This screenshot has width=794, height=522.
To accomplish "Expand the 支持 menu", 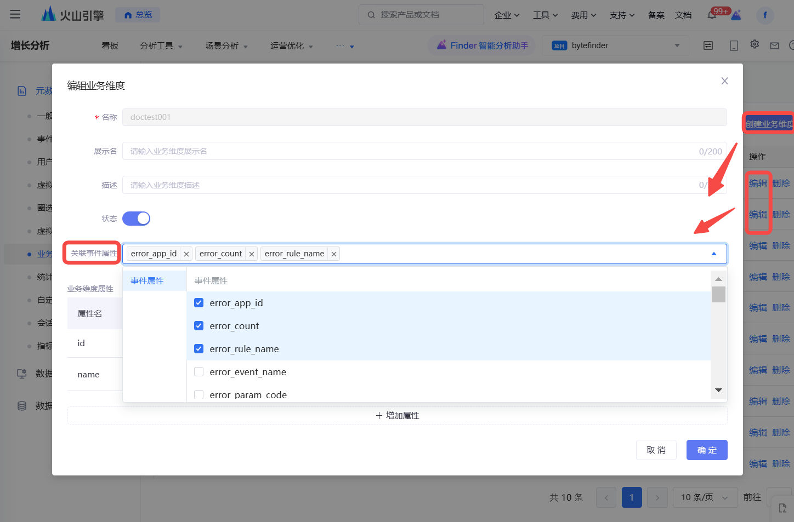I will tap(622, 15).
